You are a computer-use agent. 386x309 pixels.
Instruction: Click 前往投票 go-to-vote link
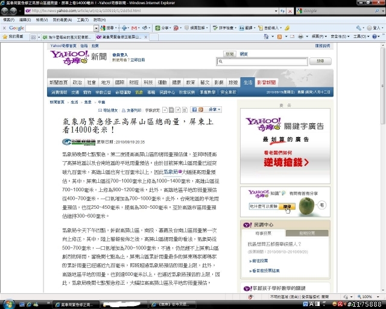click(x=259, y=261)
